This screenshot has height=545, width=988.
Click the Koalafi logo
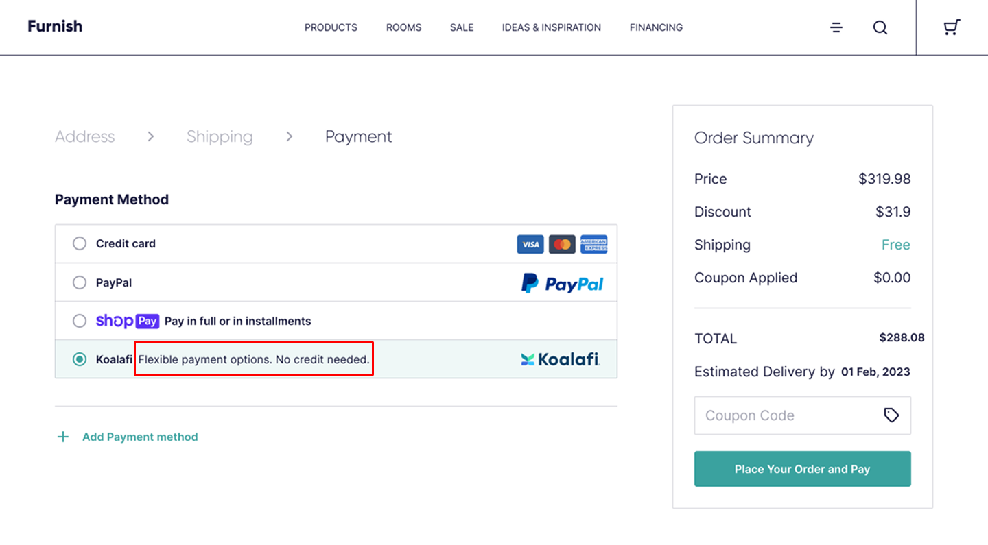[x=560, y=359]
